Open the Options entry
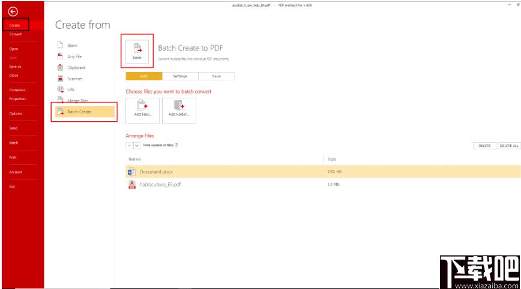The image size is (521, 289). coord(15,113)
